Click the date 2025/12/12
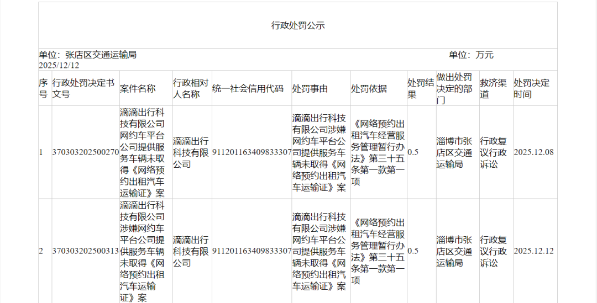 (59, 65)
